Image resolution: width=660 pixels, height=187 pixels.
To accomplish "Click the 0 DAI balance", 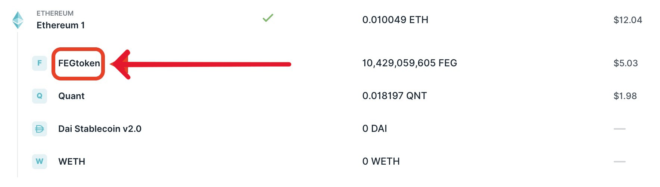I will click(x=374, y=129).
